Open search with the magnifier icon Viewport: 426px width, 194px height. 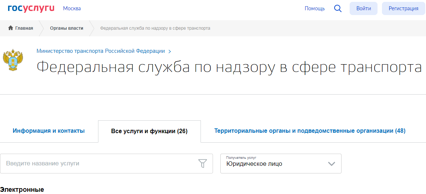tap(337, 8)
